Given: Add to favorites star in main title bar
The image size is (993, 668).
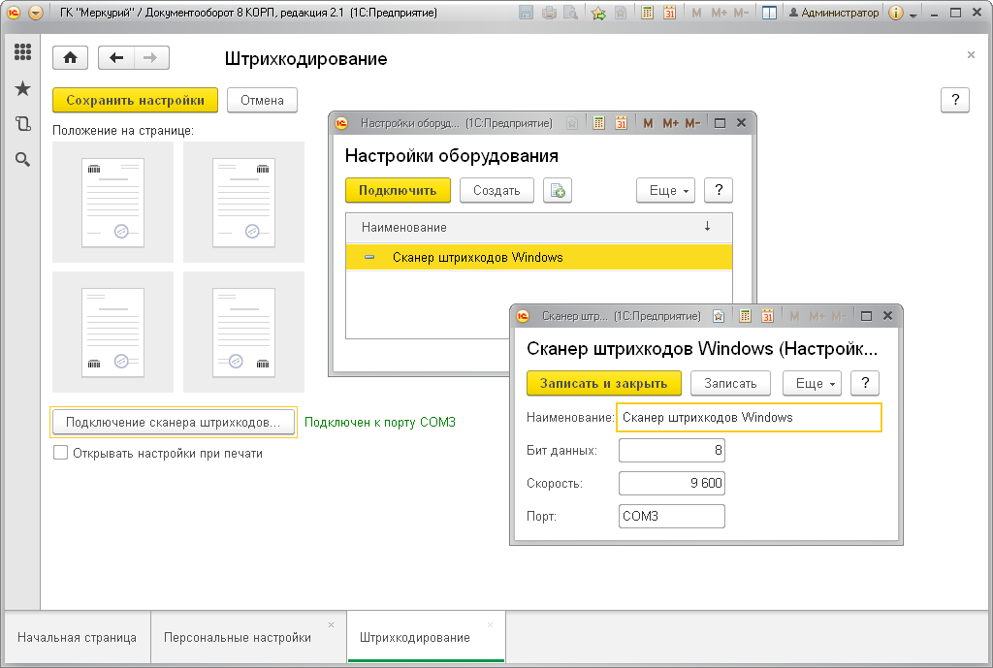Looking at the screenshot, I should (x=598, y=13).
